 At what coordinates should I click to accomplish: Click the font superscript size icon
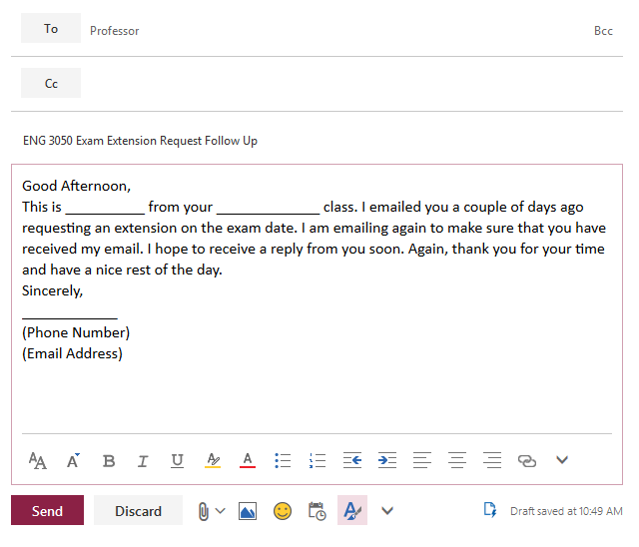[73, 460]
